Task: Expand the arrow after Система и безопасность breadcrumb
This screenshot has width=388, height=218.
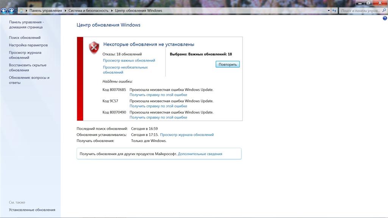Action: (112, 11)
